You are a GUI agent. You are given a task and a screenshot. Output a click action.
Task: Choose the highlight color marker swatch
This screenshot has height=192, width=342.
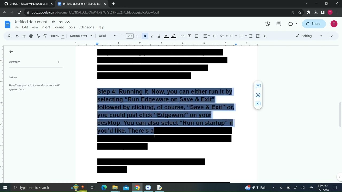click(x=174, y=36)
